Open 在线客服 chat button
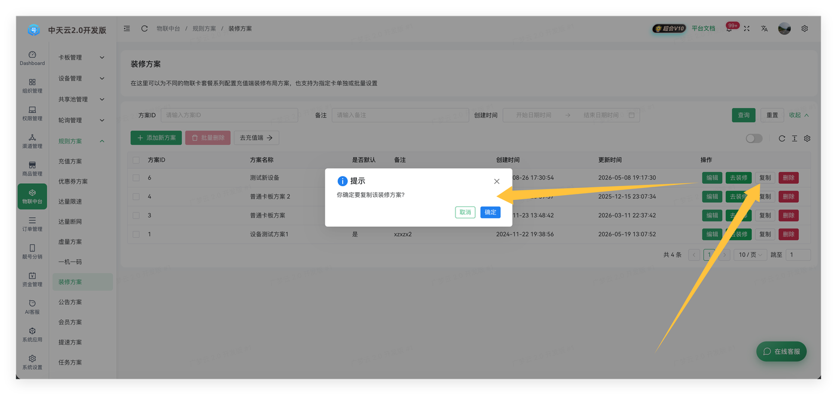 click(781, 351)
